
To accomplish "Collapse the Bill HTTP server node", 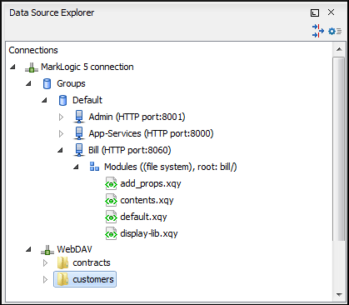I will pos(60,151).
